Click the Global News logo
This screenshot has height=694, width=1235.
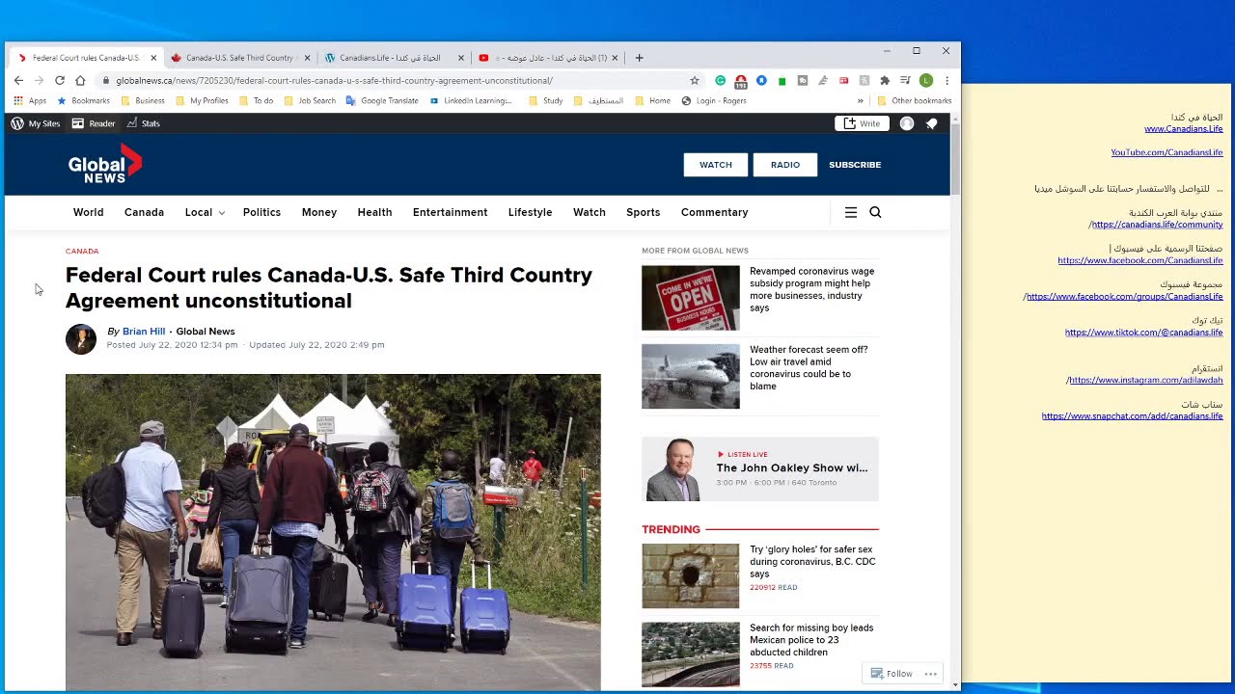coord(104,165)
